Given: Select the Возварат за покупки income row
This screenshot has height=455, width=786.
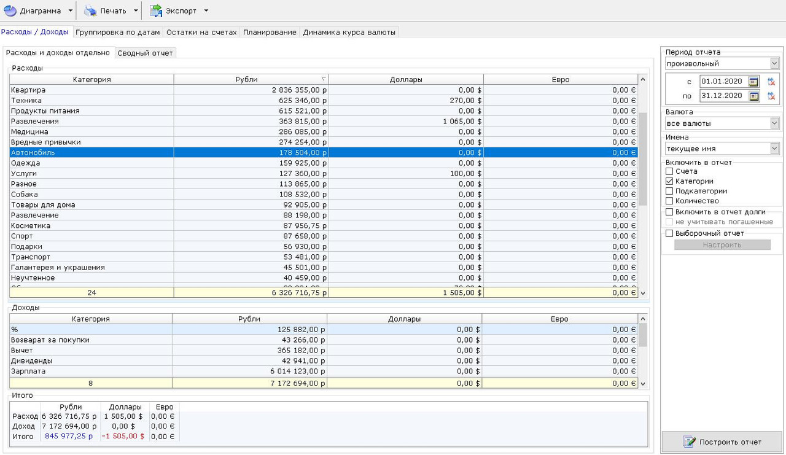Looking at the screenshot, I should (x=324, y=340).
